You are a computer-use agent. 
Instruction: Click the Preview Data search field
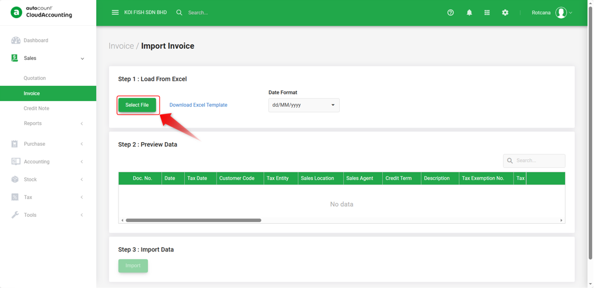[x=534, y=161]
